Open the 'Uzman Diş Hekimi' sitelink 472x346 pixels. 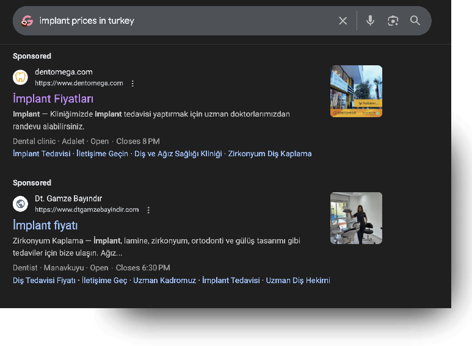tap(298, 281)
